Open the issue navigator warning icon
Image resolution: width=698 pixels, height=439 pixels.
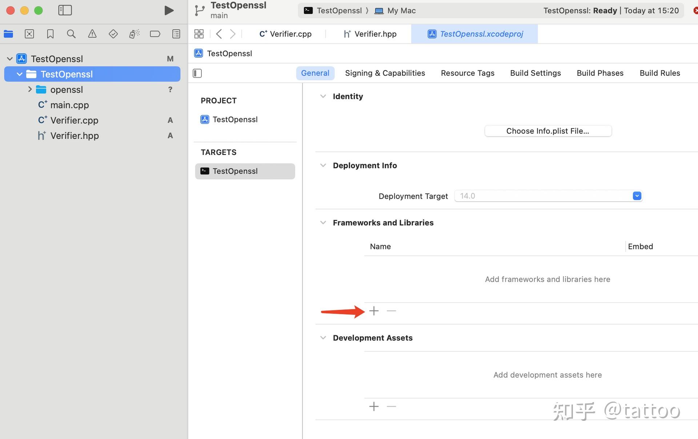[x=92, y=34]
